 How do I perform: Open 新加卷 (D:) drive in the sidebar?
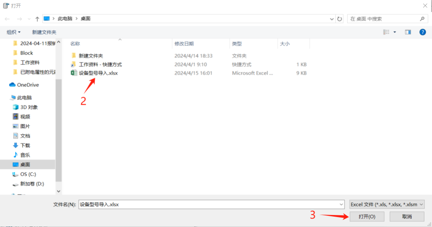[x=32, y=184]
